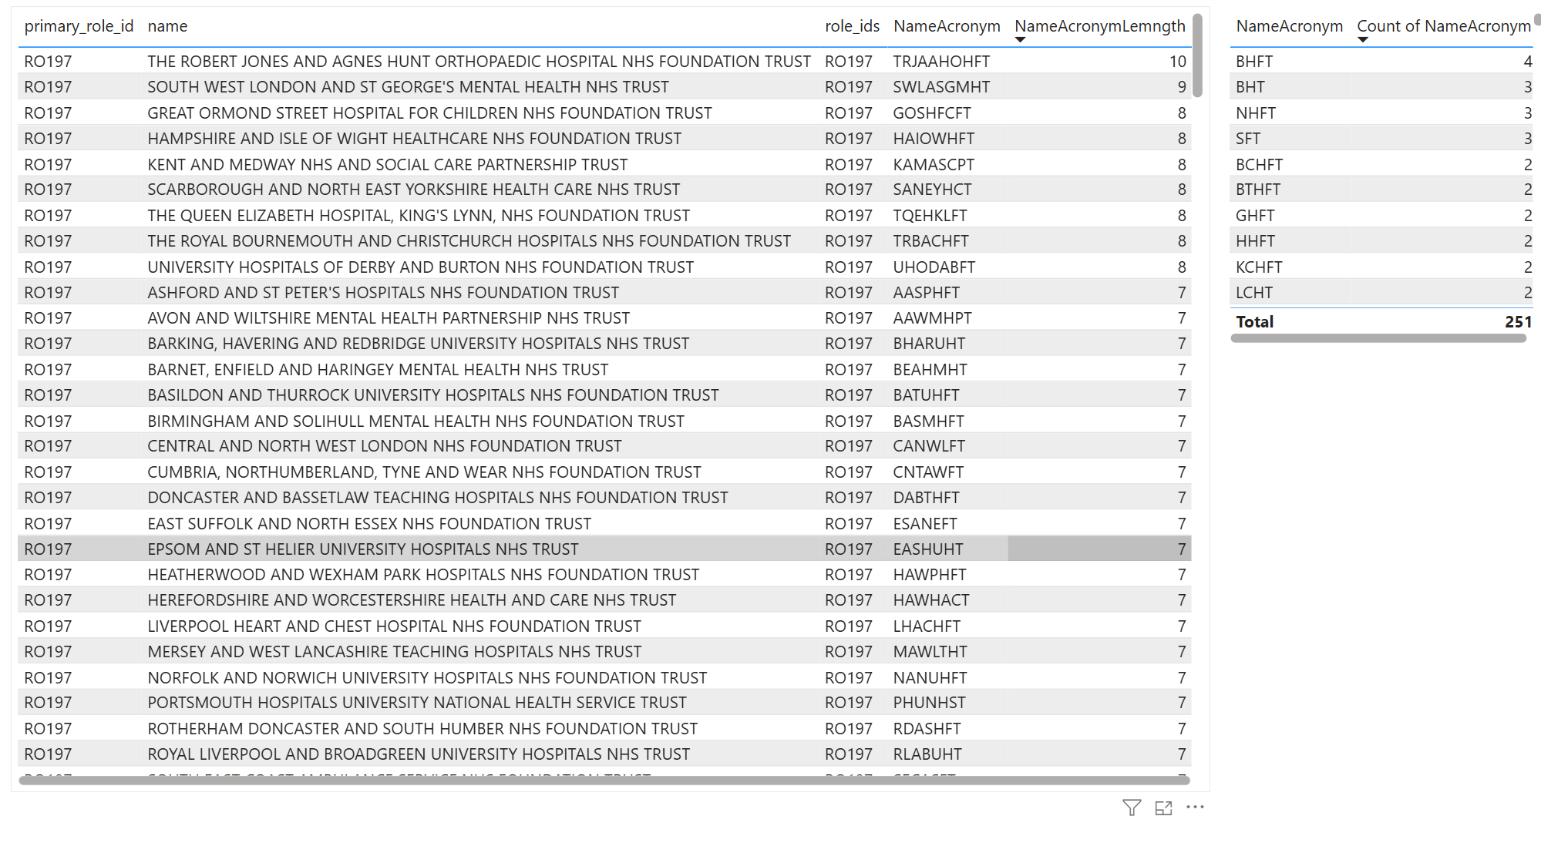Select the NHFT acronym row
The height and width of the screenshot is (863, 1541).
pos(1381,113)
